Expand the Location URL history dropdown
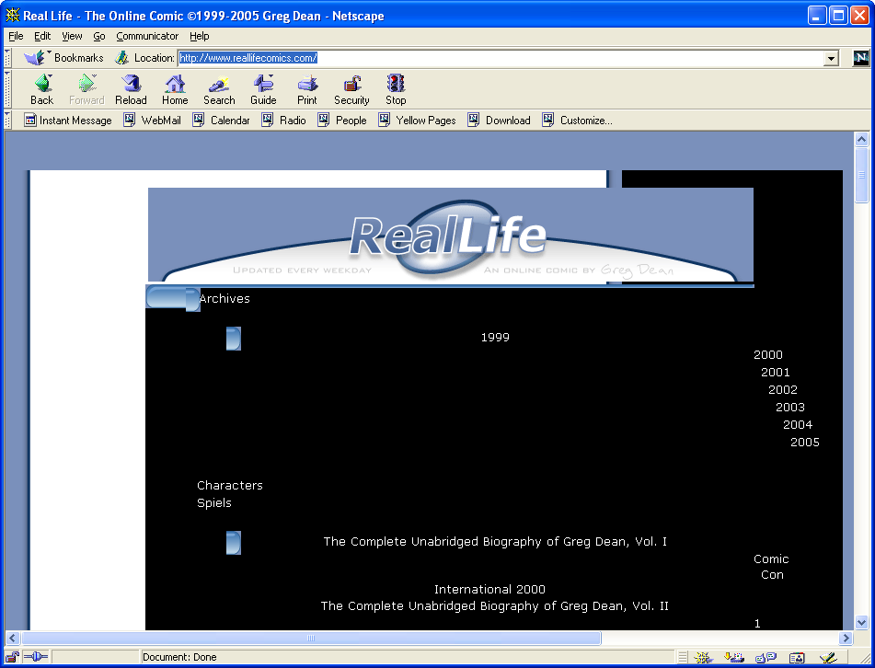 831,58
